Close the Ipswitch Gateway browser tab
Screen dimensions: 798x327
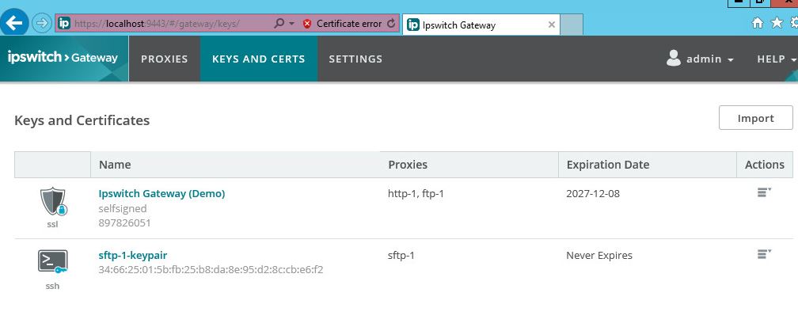coord(551,25)
